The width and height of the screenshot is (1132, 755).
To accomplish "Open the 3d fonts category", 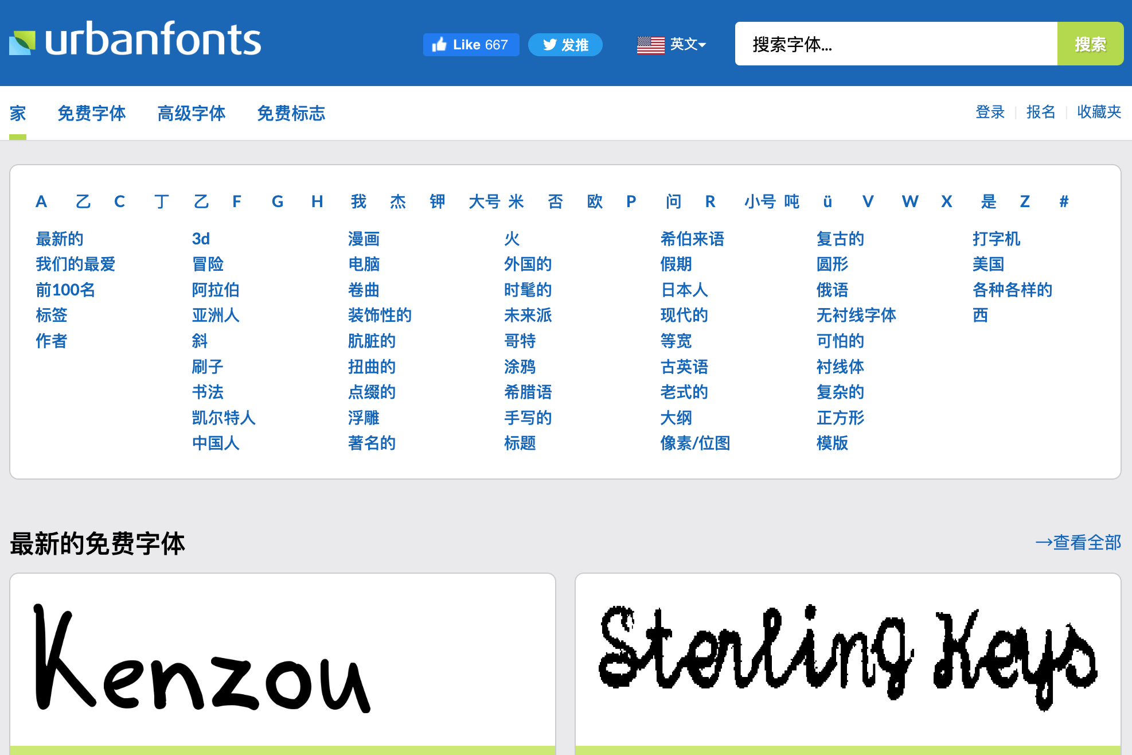I will [x=201, y=239].
